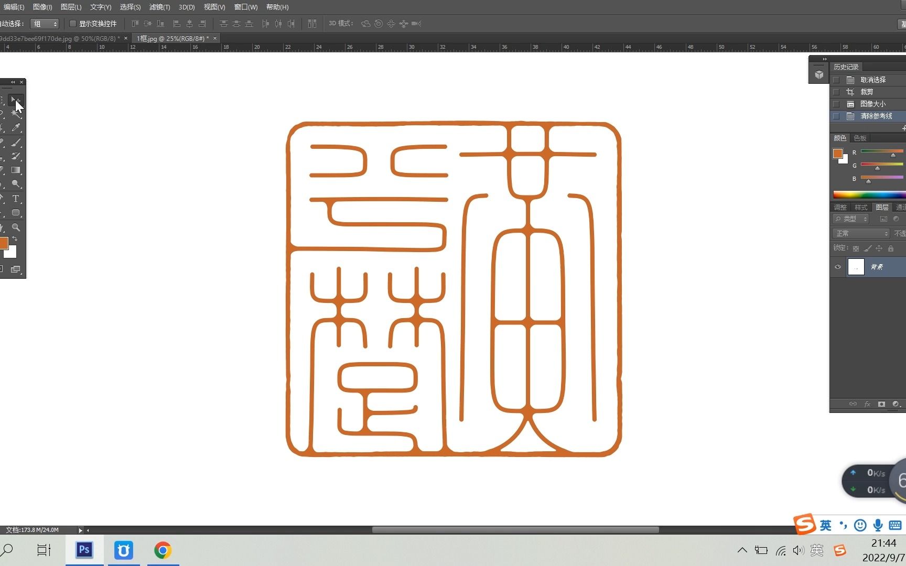Click the auto-align layers icon
The height and width of the screenshot is (566, 906).
point(312,24)
